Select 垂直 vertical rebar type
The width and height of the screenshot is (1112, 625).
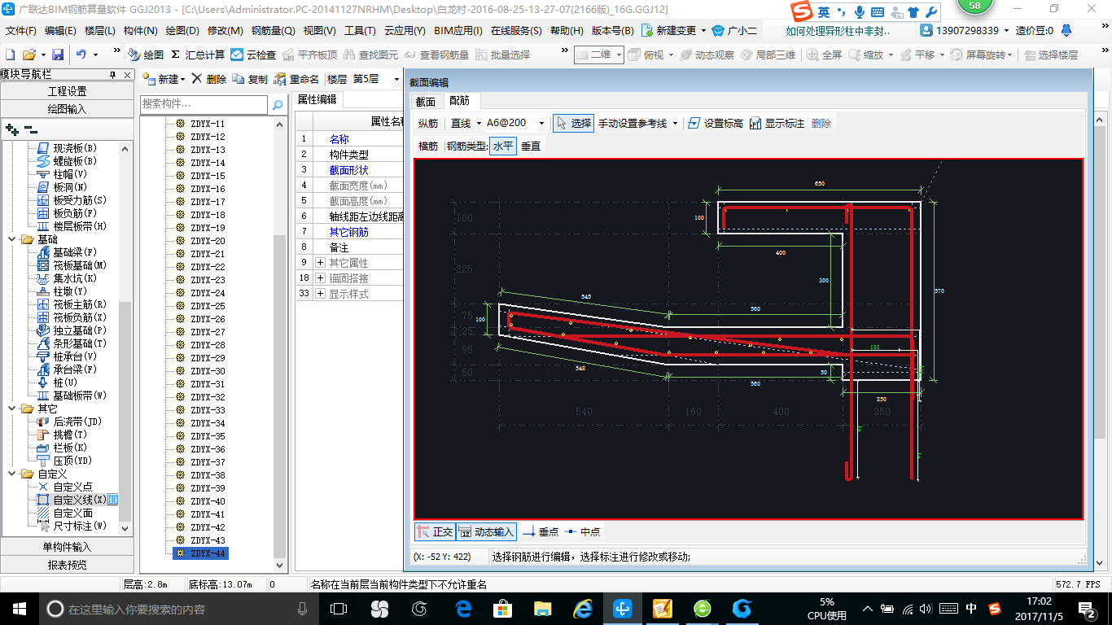531,146
